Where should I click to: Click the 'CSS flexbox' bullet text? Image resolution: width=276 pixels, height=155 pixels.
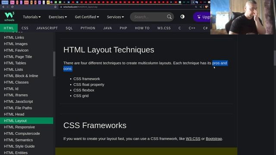click(x=84, y=90)
